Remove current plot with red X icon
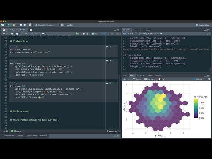This screenshot has height=159, width=212. click(159, 79)
